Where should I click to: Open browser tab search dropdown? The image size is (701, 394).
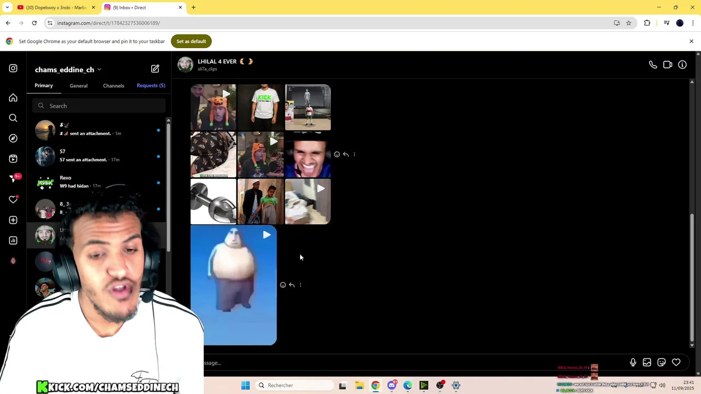coord(7,7)
